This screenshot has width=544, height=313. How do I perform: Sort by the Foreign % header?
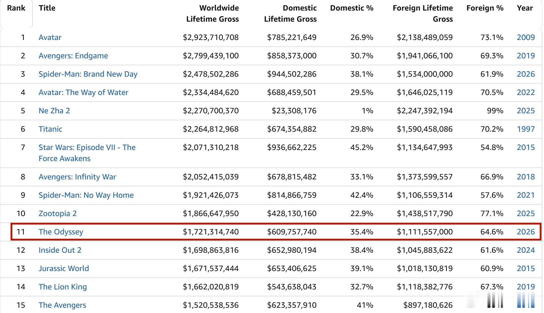[485, 8]
